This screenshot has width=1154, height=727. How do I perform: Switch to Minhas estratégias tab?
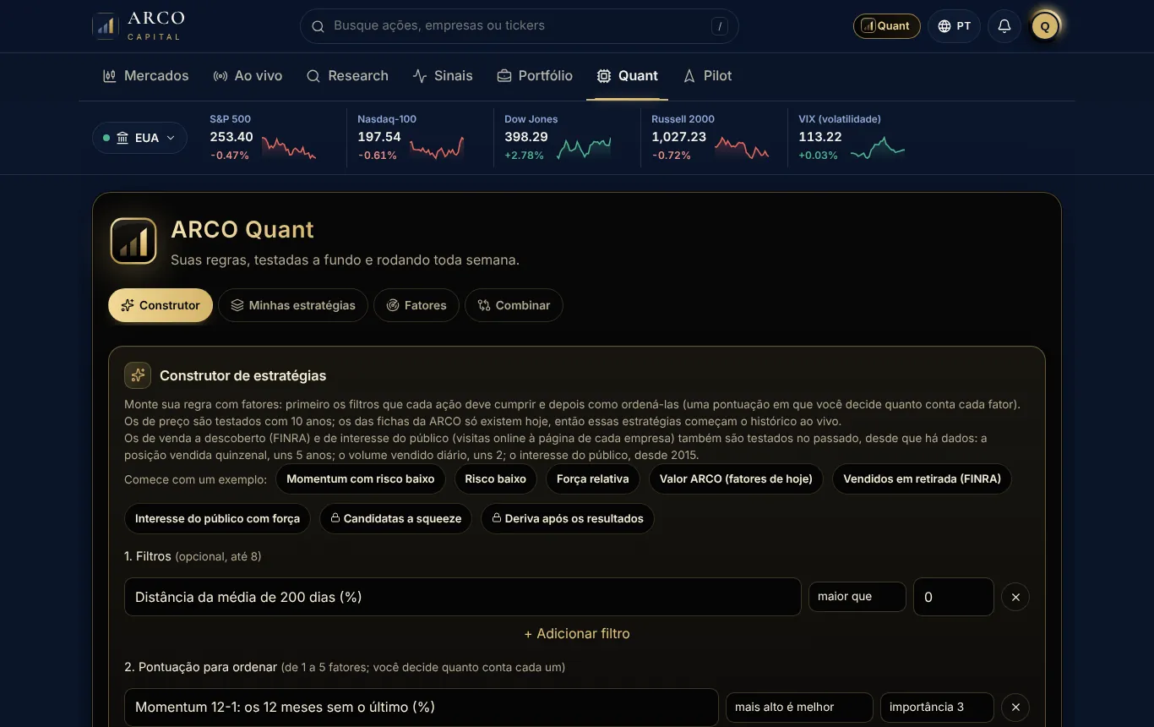point(293,305)
